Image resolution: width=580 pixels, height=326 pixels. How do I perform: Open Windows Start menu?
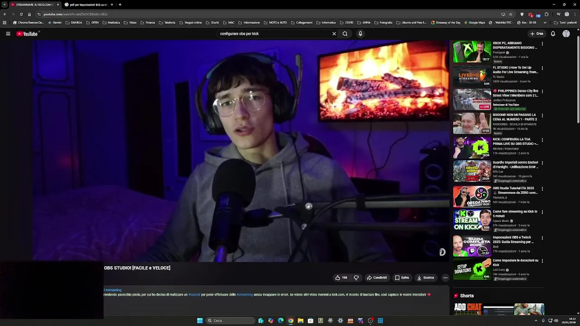pyautogui.click(x=200, y=321)
